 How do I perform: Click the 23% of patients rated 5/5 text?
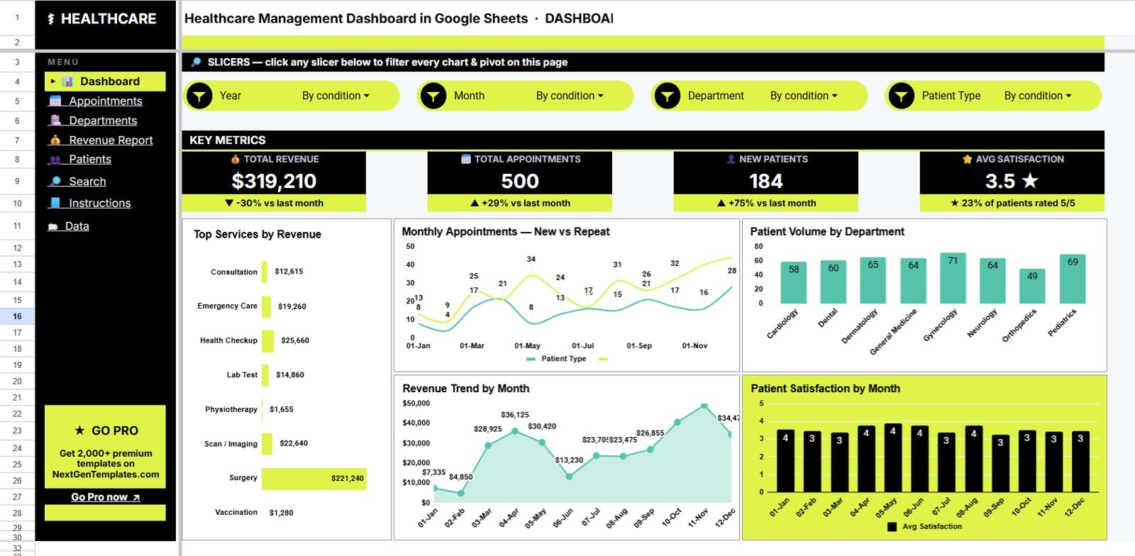pos(1012,204)
